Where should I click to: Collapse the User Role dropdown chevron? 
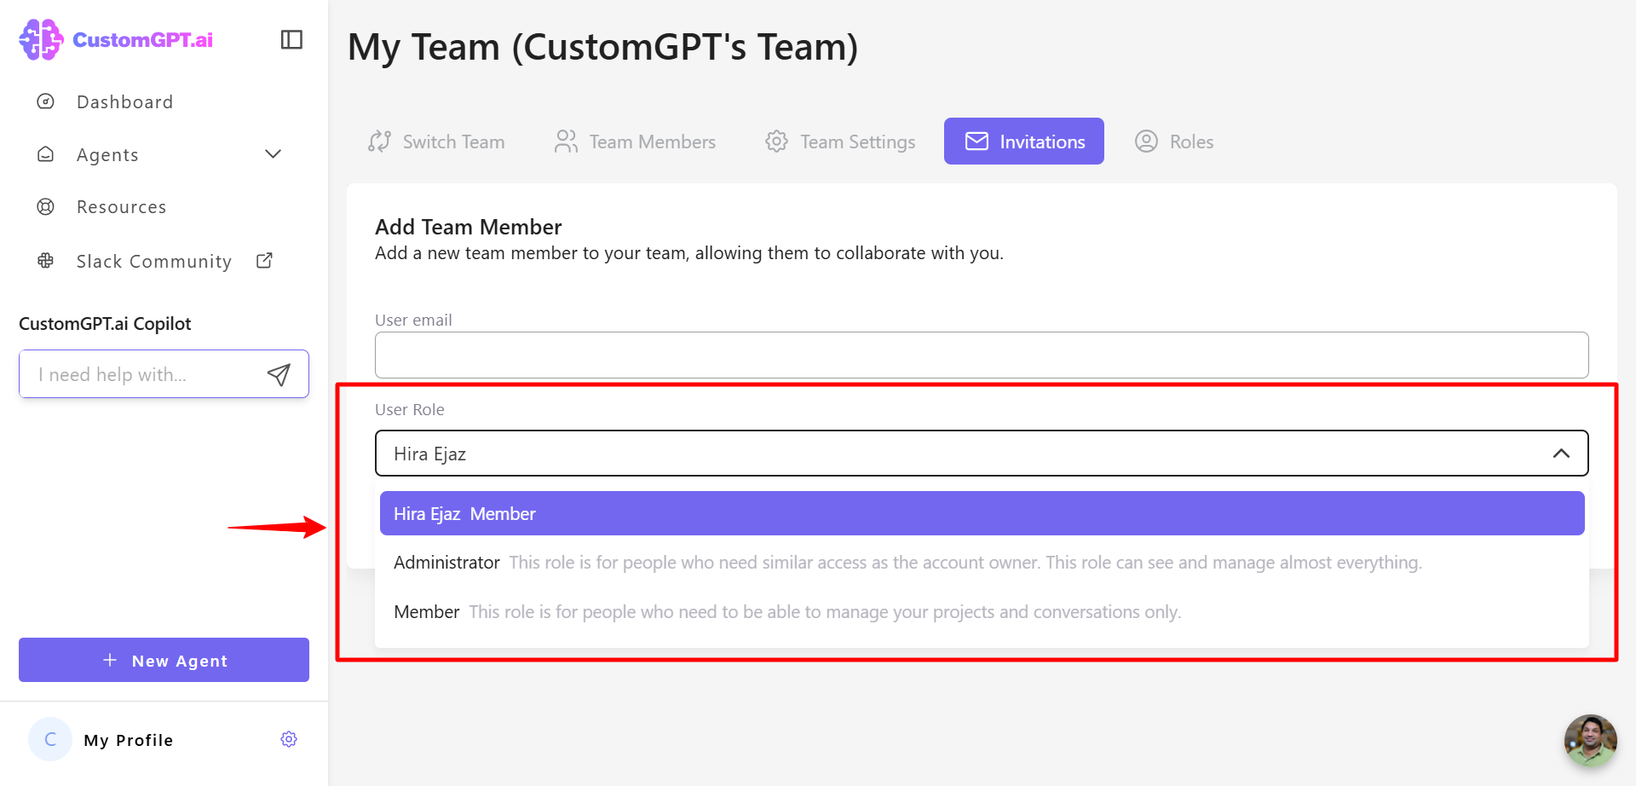[1561, 454]
